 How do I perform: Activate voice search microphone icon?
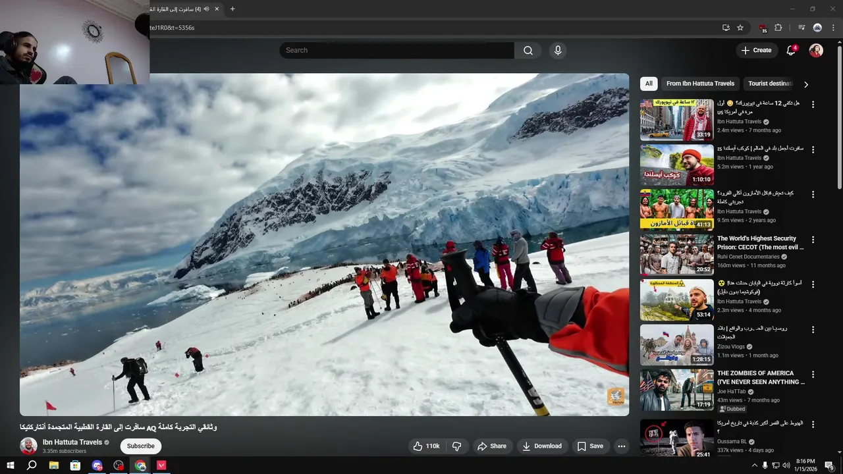pos(558,51)
